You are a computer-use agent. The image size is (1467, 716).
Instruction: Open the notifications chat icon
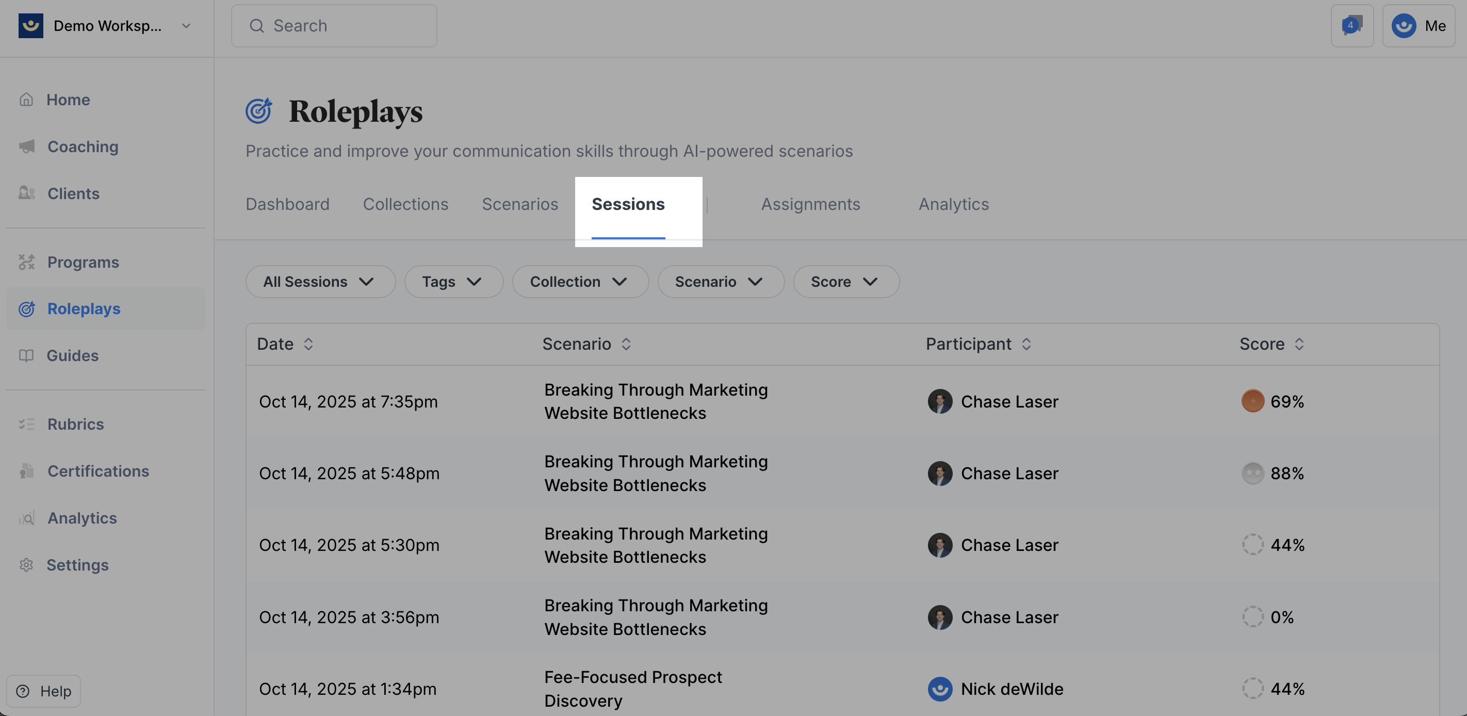[1351, 26]
